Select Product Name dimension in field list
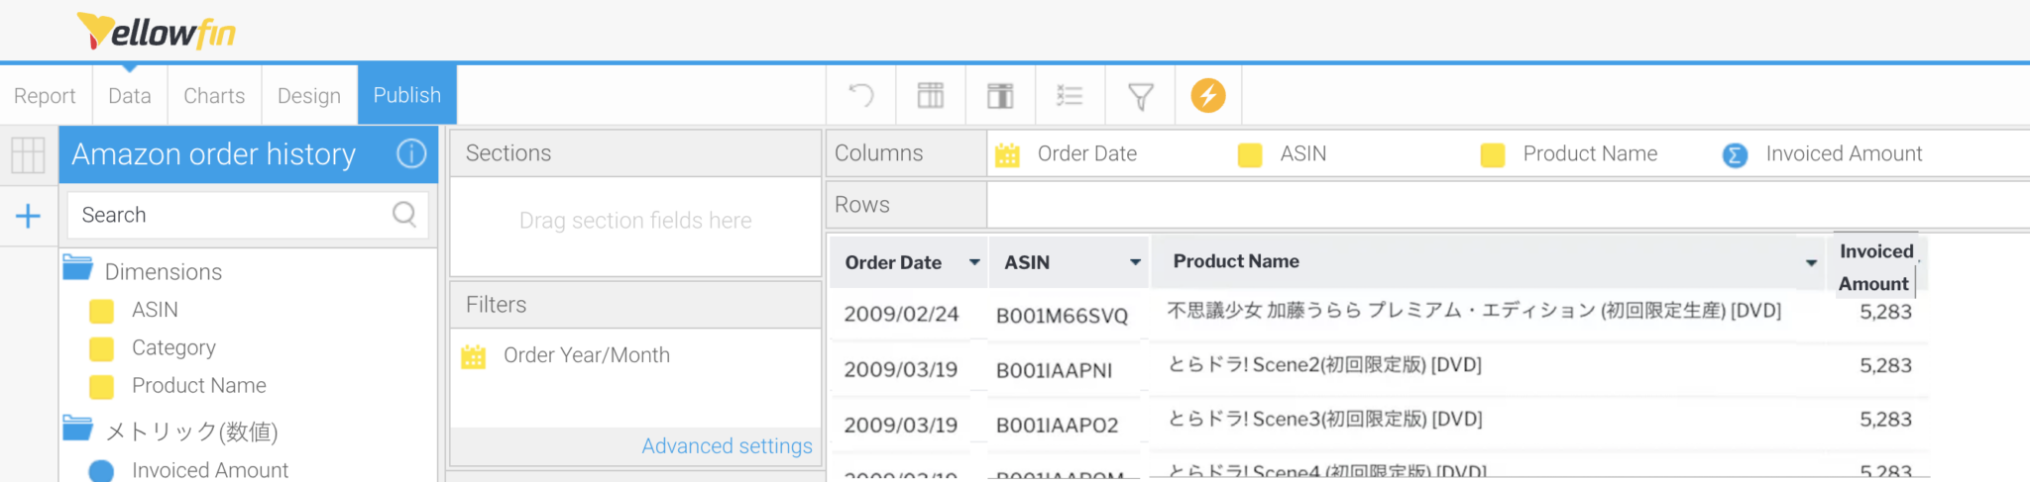This screenshot has height=482, width=2030. 199,385
